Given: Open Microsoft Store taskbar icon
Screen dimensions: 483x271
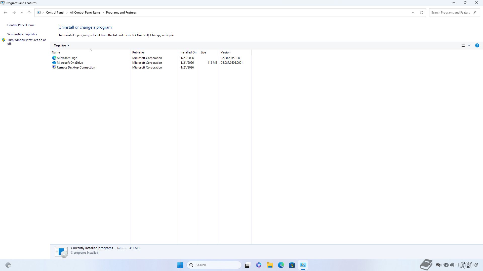Looking at the screenshot, I should click(x=292, y=265).
